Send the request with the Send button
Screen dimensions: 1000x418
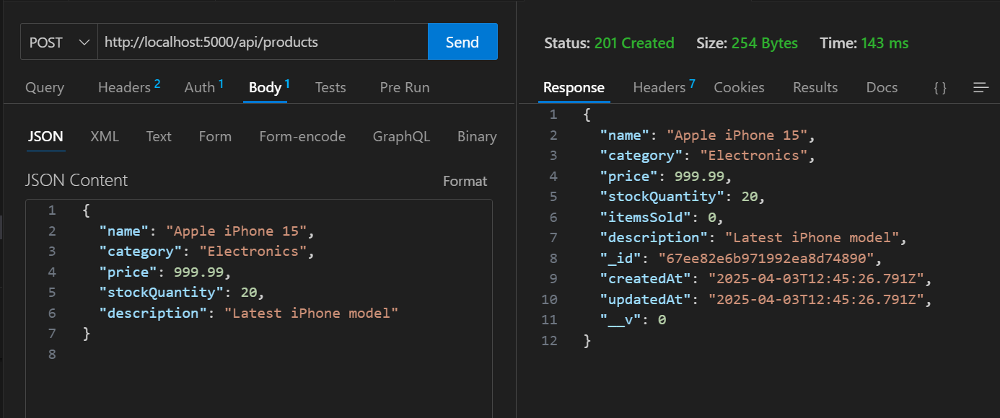(462, 42)
